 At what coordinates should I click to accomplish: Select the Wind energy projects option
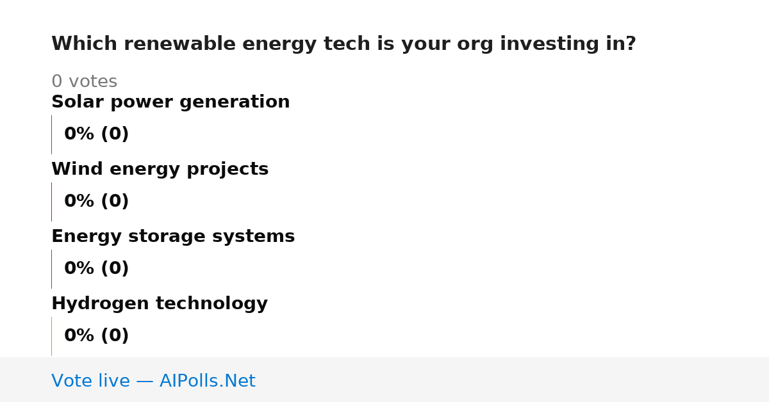tap(160, 169)
